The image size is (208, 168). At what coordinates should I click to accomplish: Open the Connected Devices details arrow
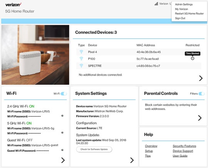point(201,78)
